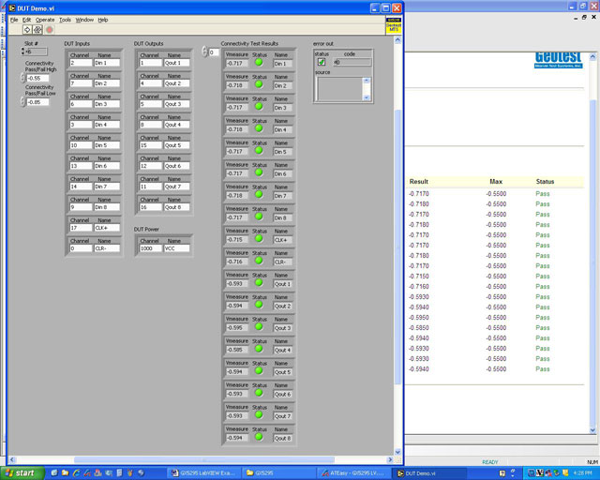
Task: Click the green Status LED for Din 8
Action: (x=259, y=217)
